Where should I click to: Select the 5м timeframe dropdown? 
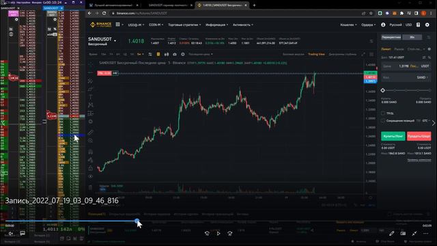point(141,54)
